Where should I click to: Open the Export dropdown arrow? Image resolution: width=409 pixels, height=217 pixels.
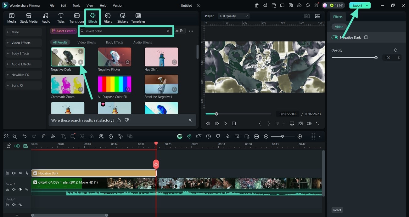click(x=367, y=5)
